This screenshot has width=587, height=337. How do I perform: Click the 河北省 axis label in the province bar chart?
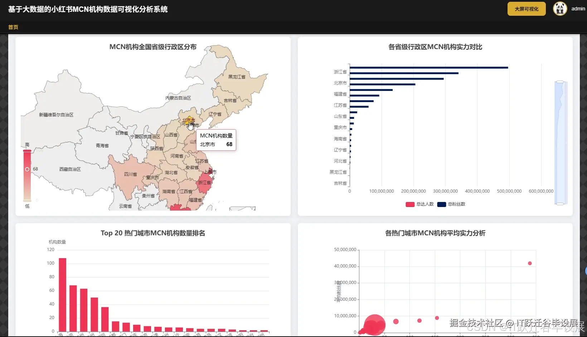pos(340,161)
